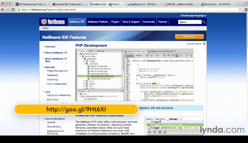
Task: Switch to JetBrains PhpStorm tab
Action: (180, 4)
